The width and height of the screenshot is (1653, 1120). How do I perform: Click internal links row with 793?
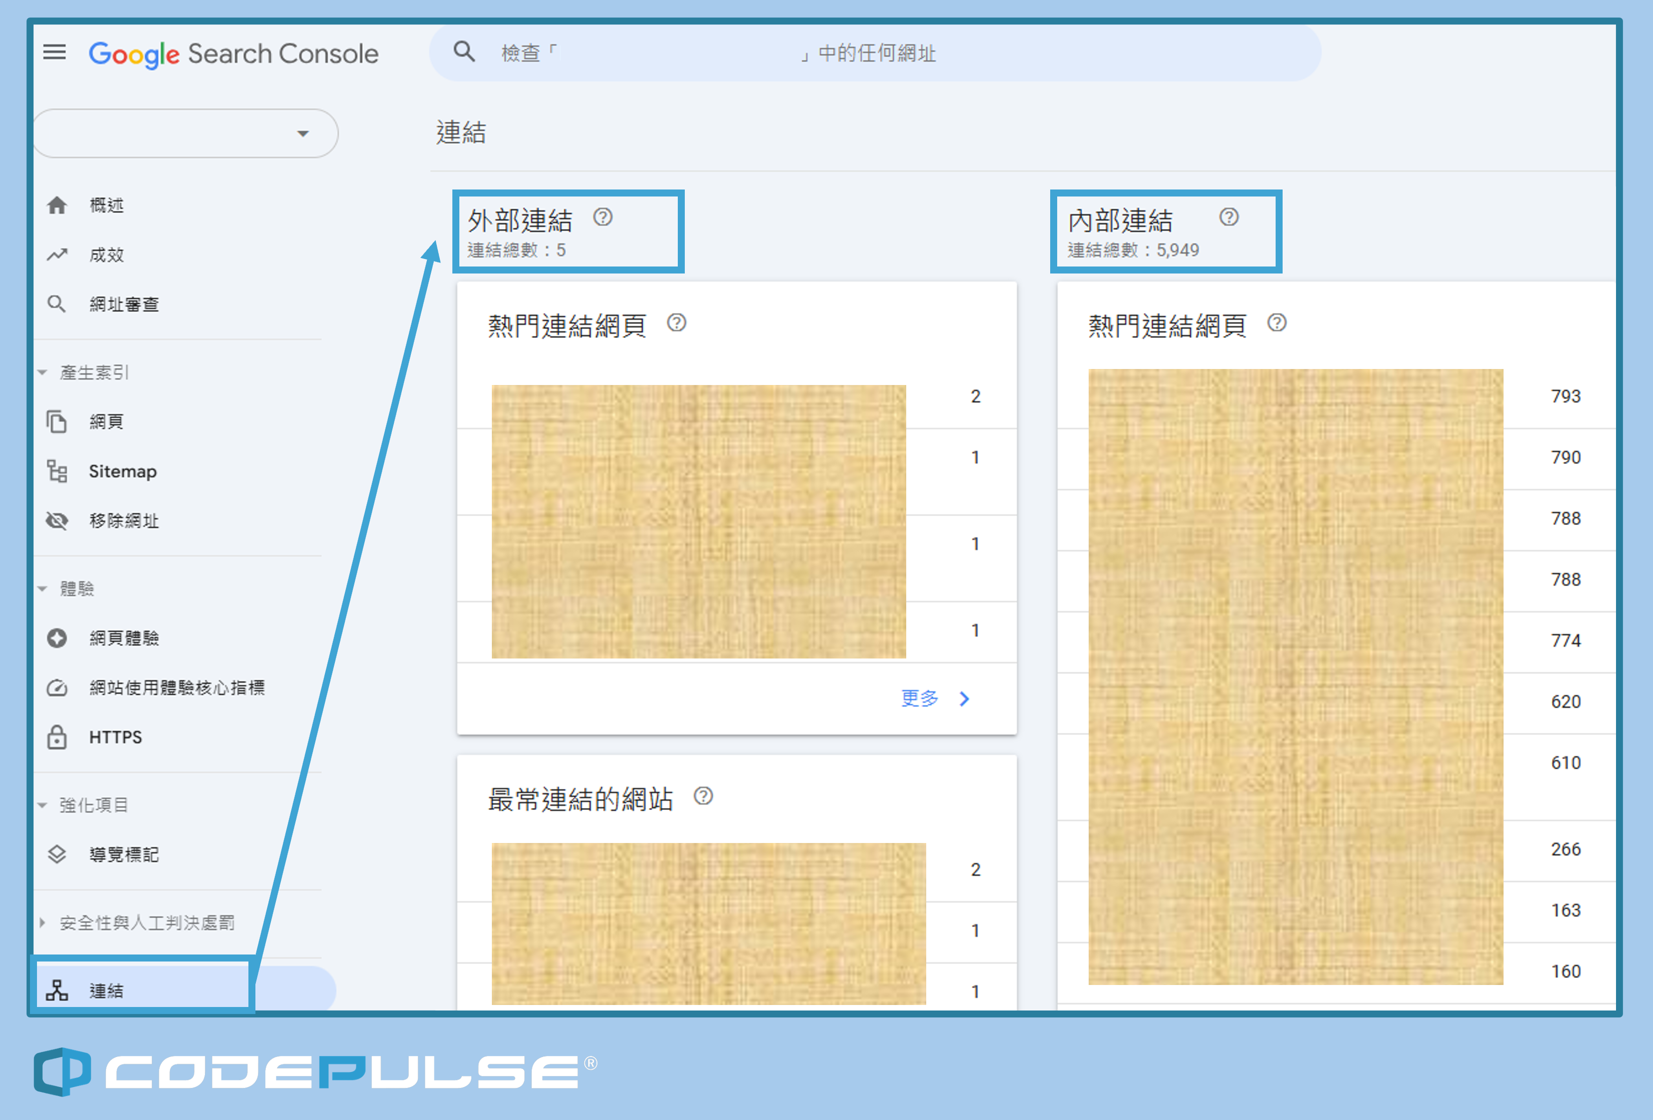pyautogui.click(x=1337, y=396)
